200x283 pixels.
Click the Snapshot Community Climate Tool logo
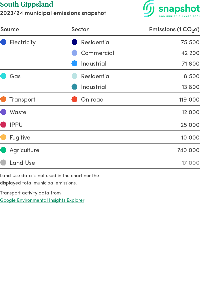click(171, 9)
